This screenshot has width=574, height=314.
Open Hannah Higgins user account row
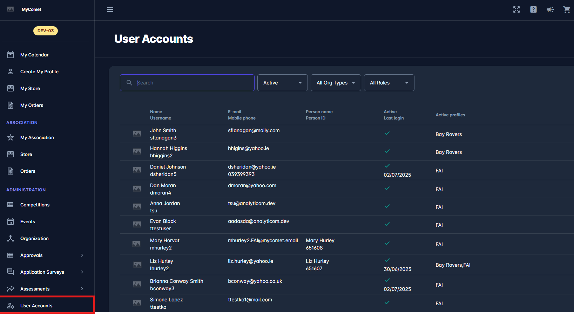tap(169, 152)
